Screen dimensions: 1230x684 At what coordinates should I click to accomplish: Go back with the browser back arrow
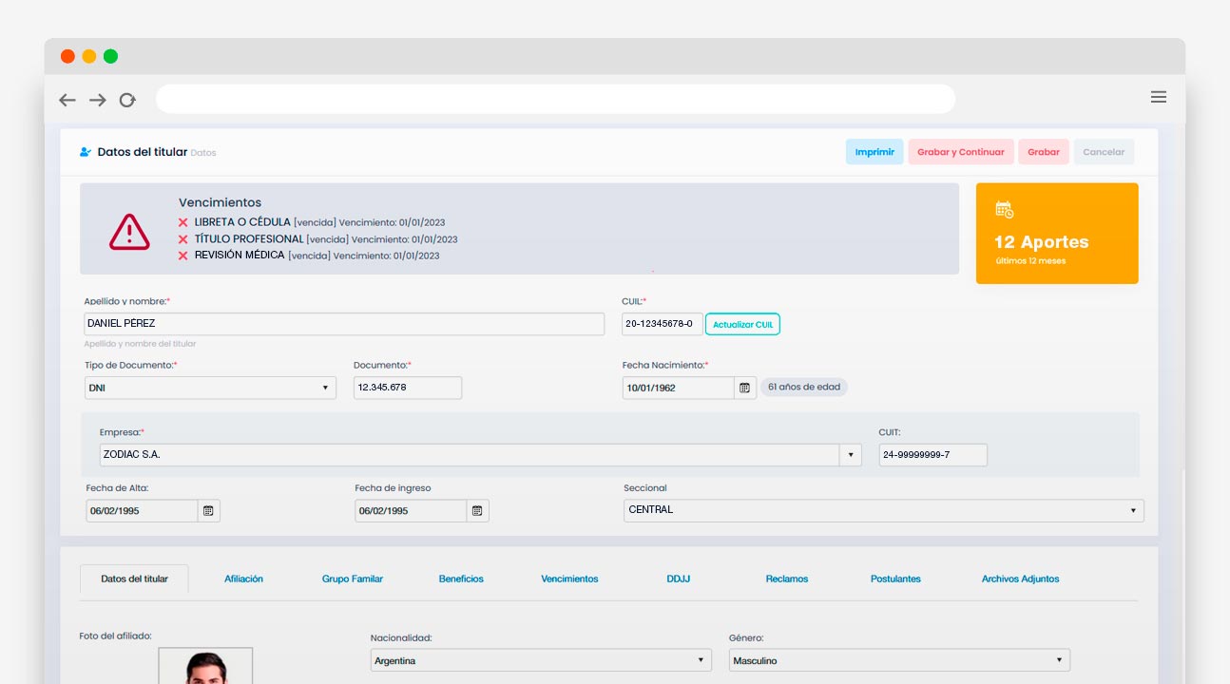click(x=67, y=100)
